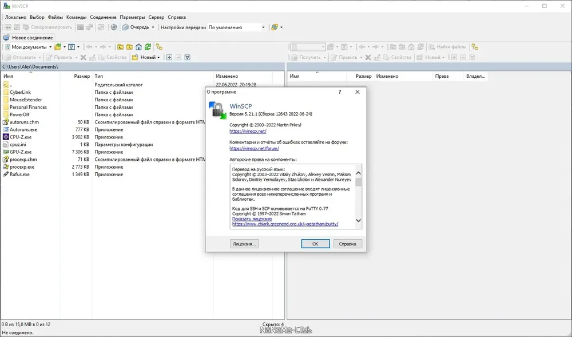Open the Справка menu
This screenshot has width=572, height=337.
coord(177,17)
